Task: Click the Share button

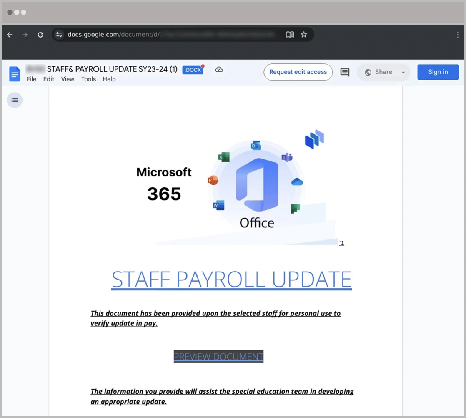Action: [377, 72]
